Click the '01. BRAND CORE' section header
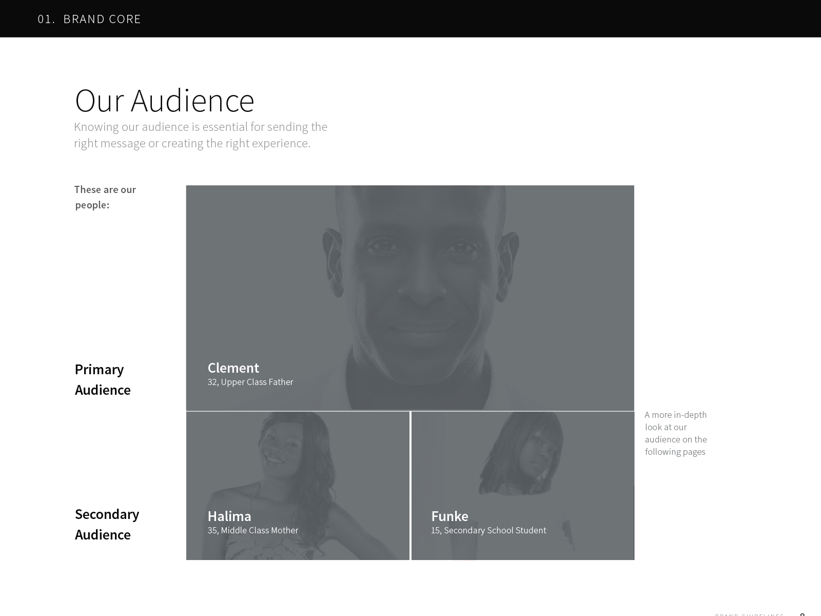 point(89,19)
